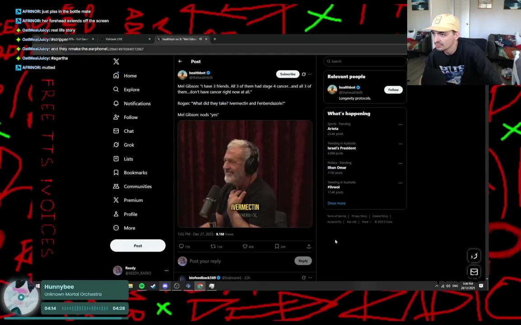Open options ellipsis for Israel's President trend

(400, 144)
